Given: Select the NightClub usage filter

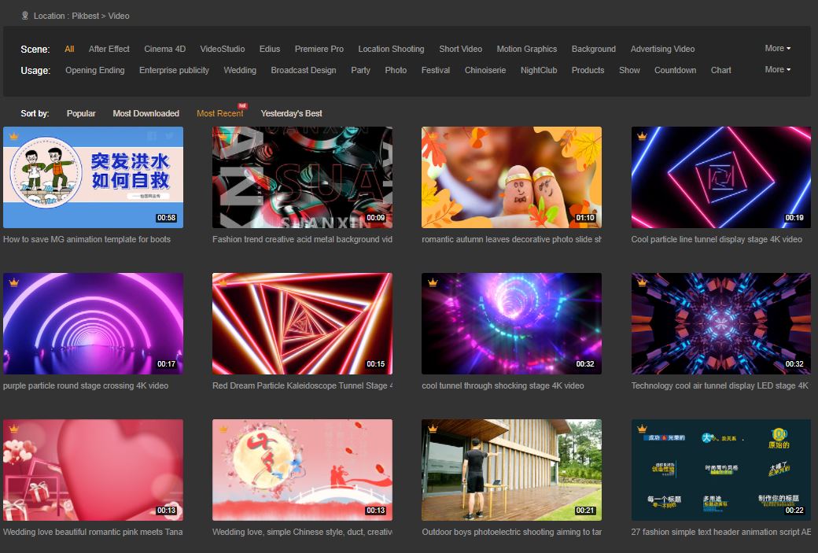Looking at the screenshot, I should tap(539, 71).
